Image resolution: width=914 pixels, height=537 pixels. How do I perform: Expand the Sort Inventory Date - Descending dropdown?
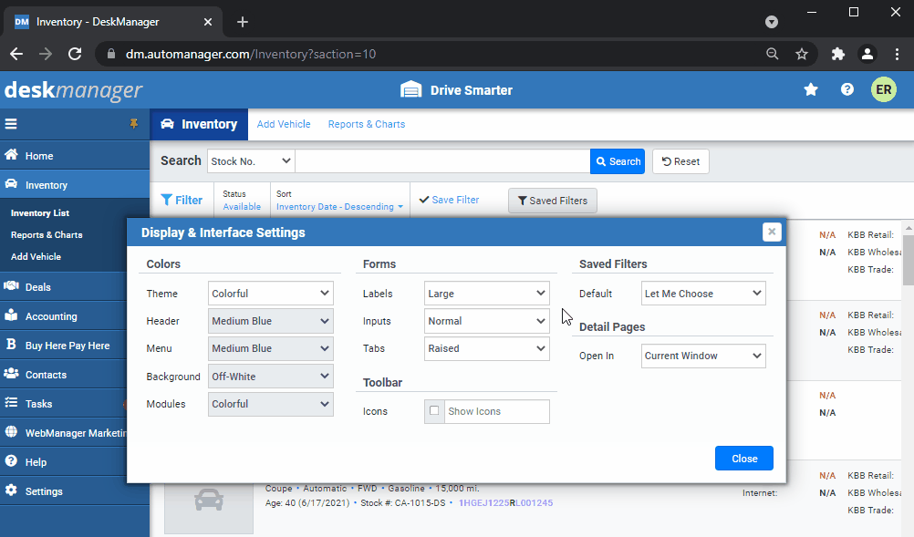click(x=340, y=207)
